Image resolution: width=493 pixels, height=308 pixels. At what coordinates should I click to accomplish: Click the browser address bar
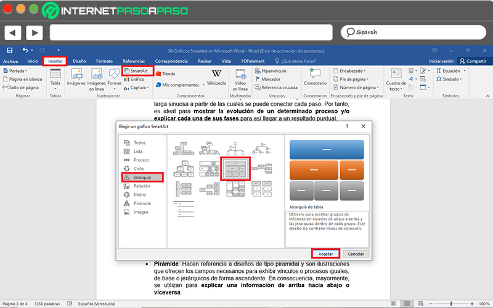pyautogui.click(x=191, y=33)
